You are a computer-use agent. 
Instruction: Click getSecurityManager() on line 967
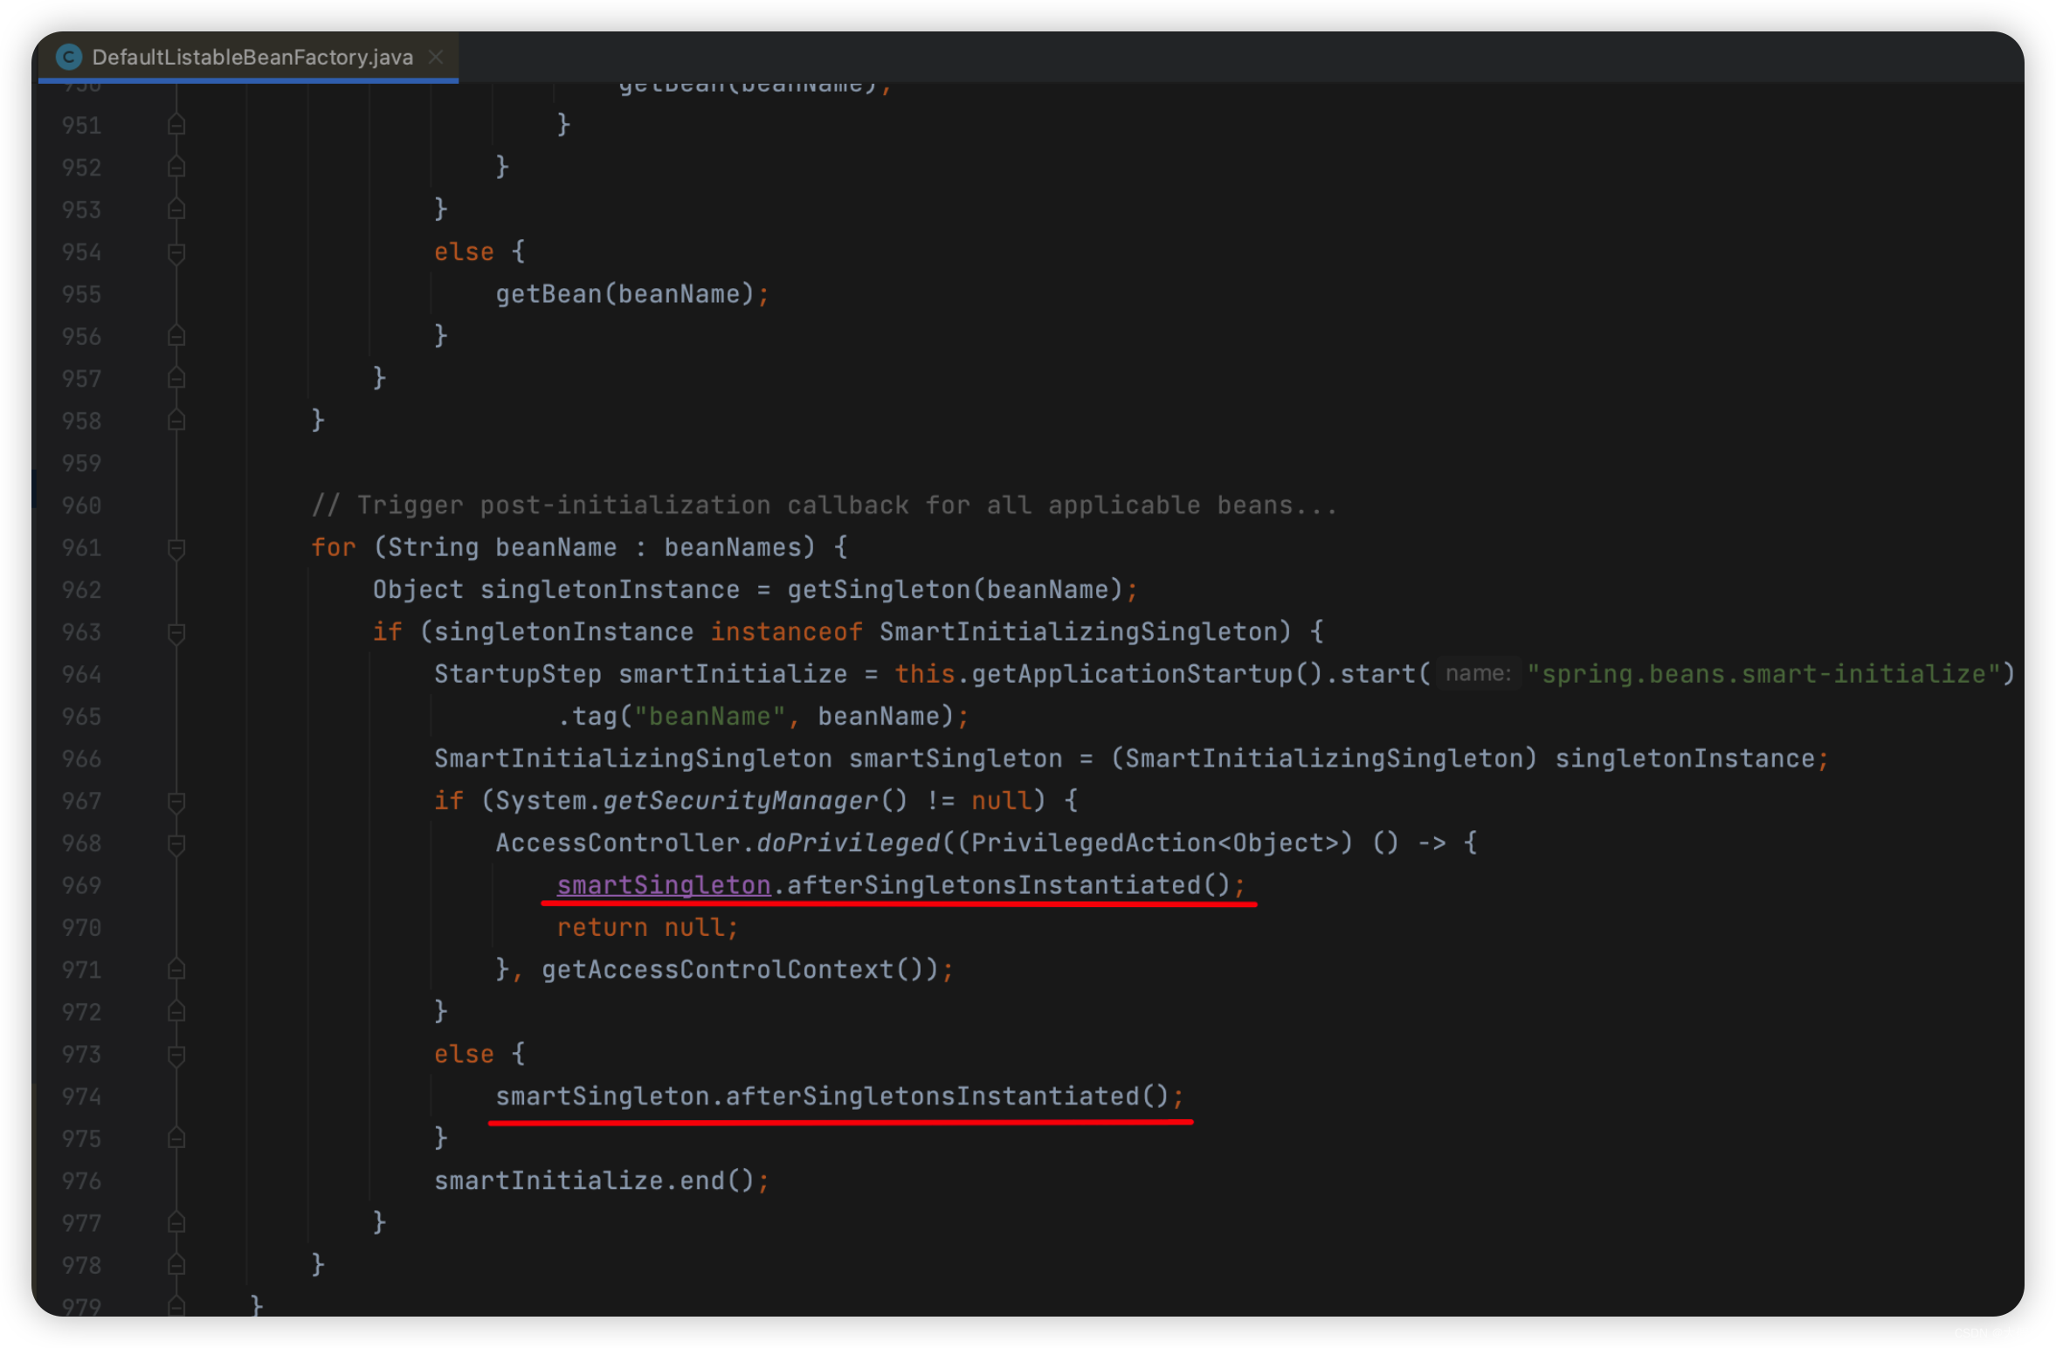pyautogui.click(x=755, y=801)
